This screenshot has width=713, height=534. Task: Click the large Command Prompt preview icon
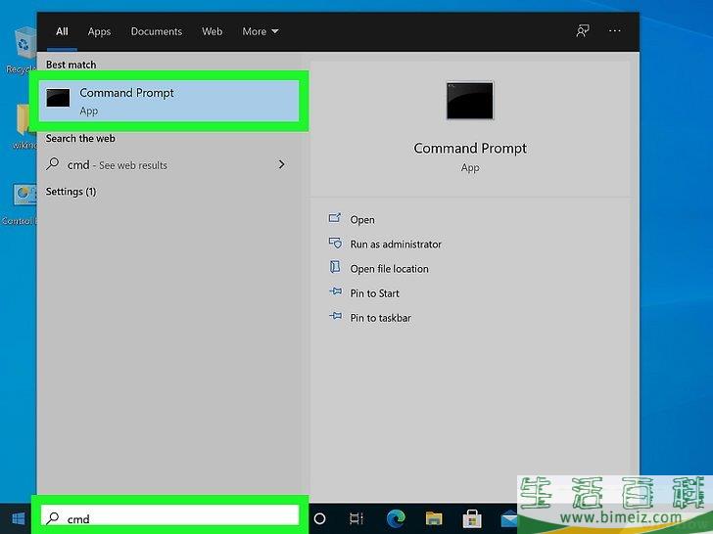pos(470,101)
